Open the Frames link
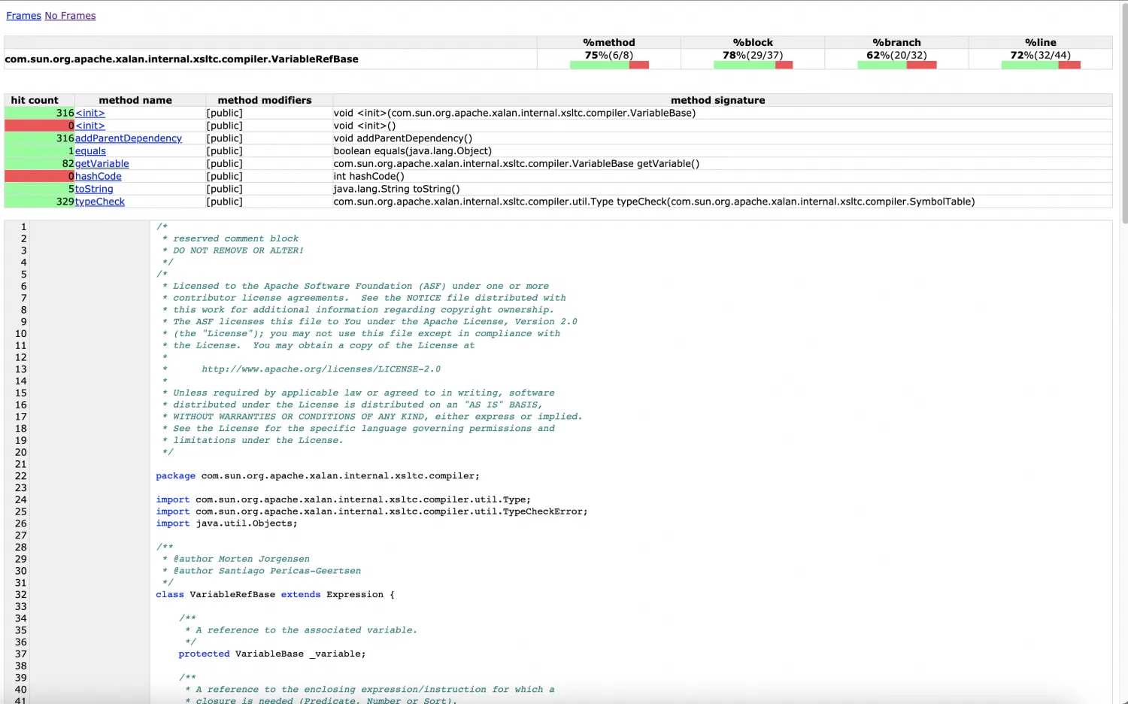Screen dimensions: 1128x704 (x=23, y=16)
